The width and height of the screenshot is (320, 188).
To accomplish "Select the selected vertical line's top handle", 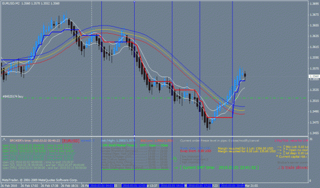I will pos(134,2).
